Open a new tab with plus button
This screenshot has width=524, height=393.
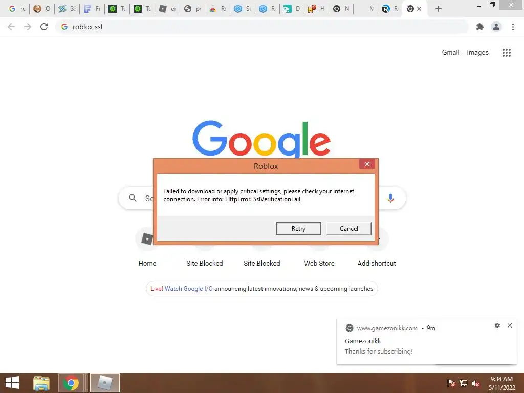[439, 9]
